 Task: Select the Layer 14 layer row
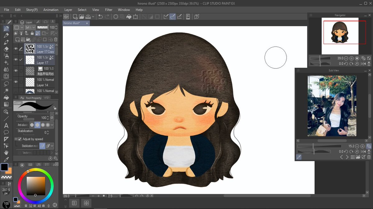(x=40, y=82)
